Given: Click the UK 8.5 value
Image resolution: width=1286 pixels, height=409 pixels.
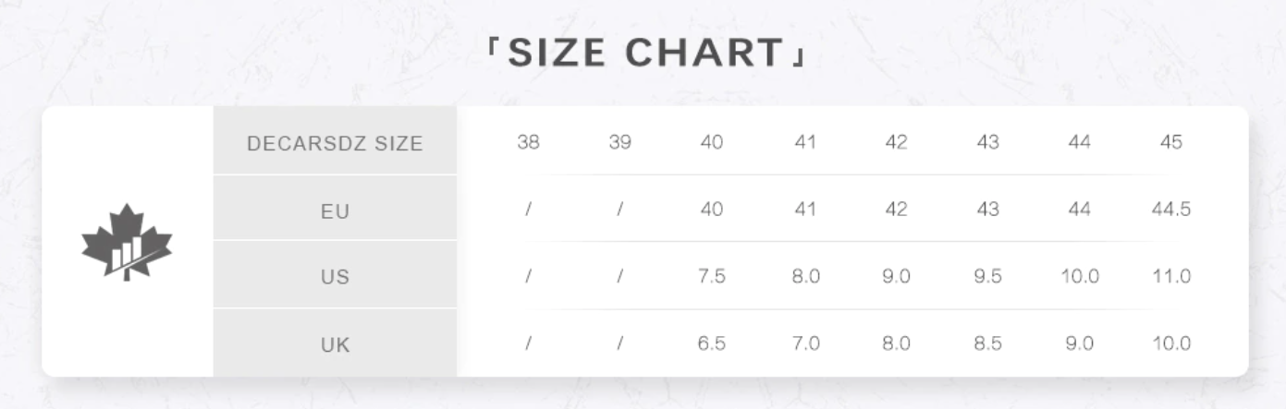Looking at the screenshot, I should 987,343.
